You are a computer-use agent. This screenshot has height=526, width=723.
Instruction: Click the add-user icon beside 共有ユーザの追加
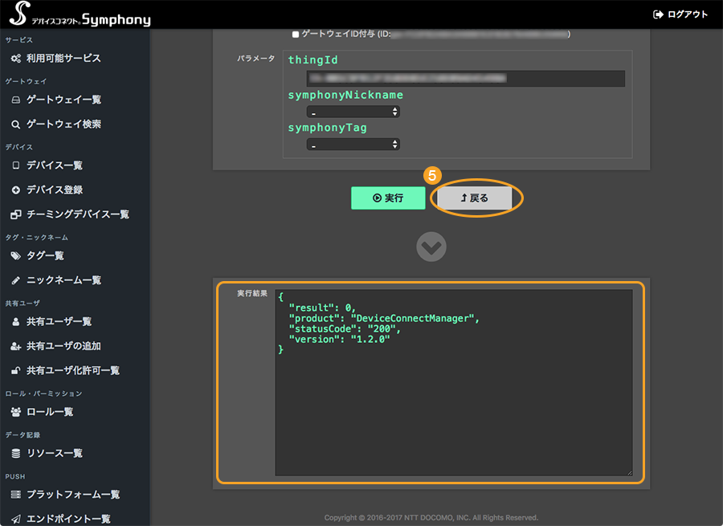[16, 346]
